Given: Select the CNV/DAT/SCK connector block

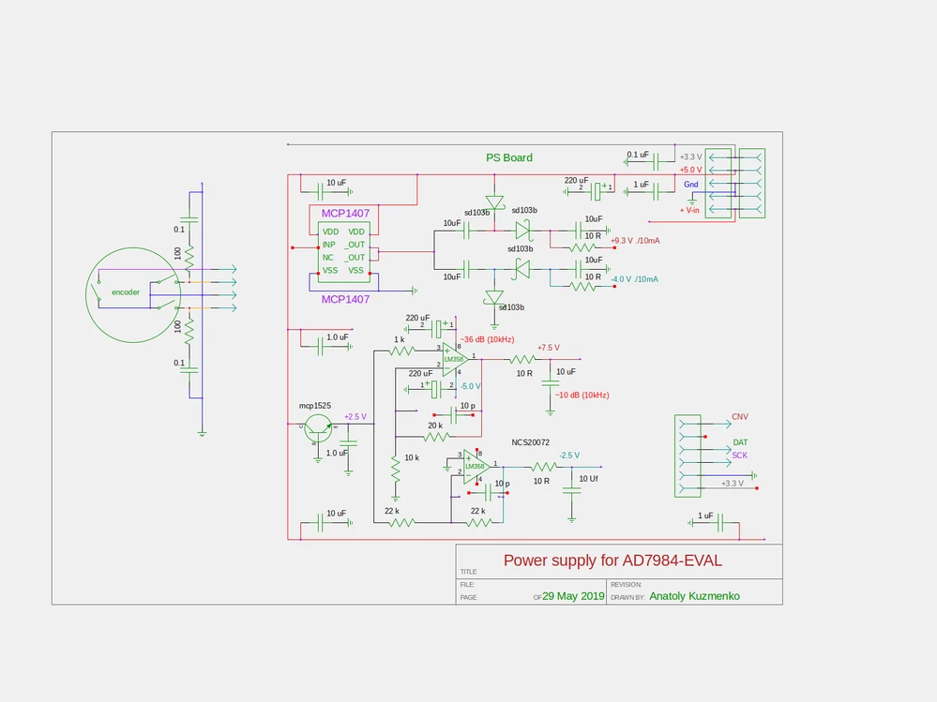Looking at the screenshot, I should 688,456.
